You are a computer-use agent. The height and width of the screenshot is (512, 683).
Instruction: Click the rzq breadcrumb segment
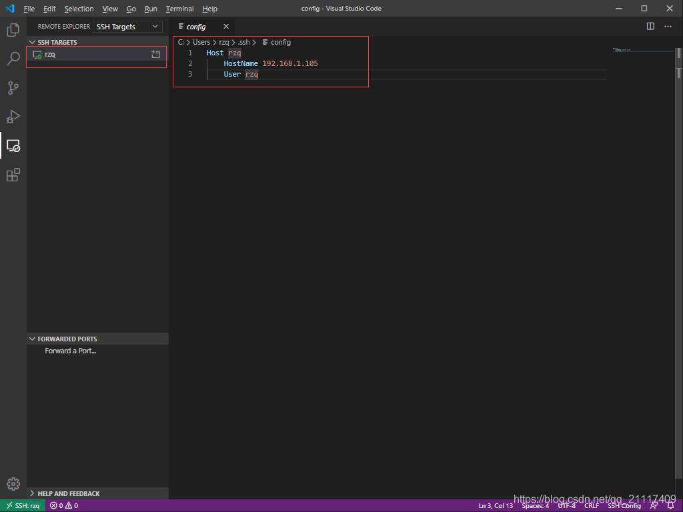pyautogui.click(x=224, y=42)
